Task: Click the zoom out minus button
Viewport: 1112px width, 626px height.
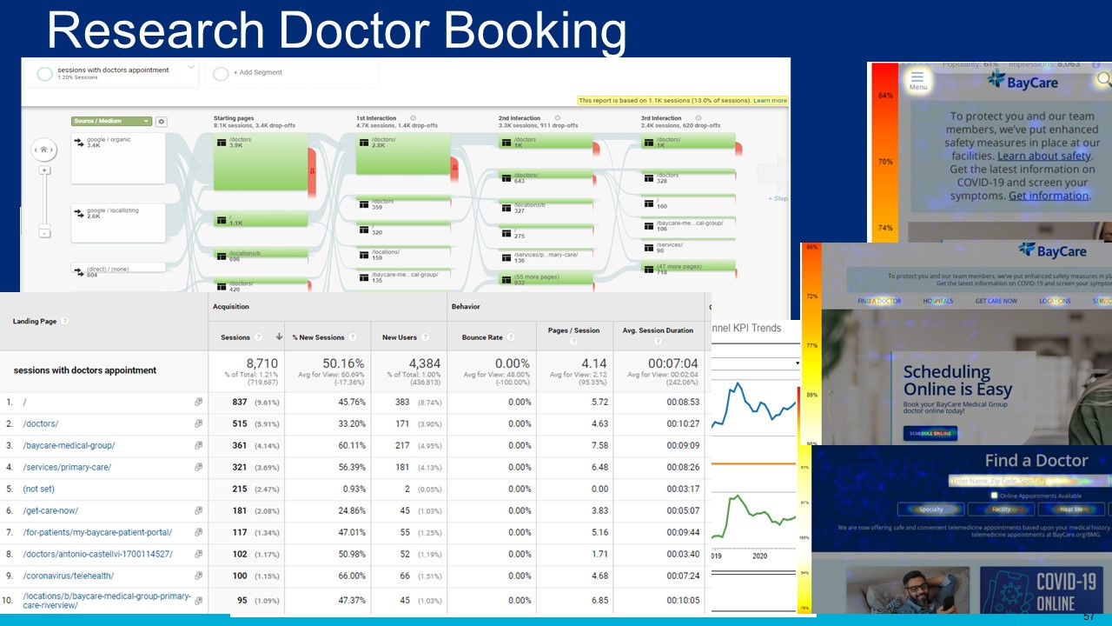Action: click(x=44, y=233)
